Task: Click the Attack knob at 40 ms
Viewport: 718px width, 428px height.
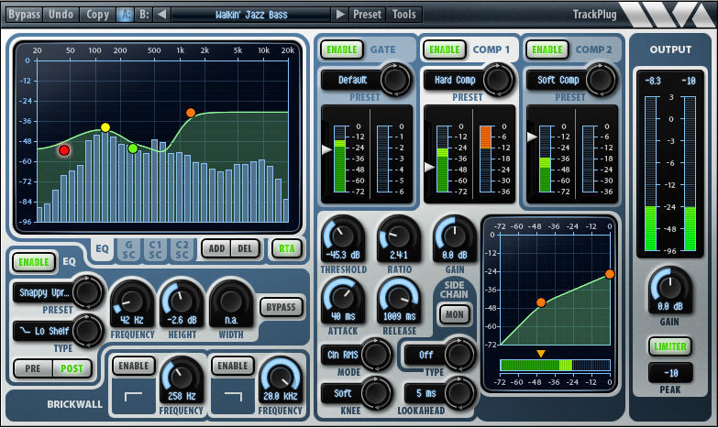Action: pos(343,298)
